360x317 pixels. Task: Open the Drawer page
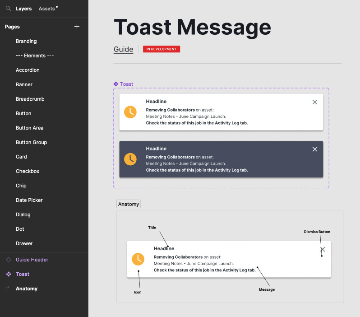point(24,243)
